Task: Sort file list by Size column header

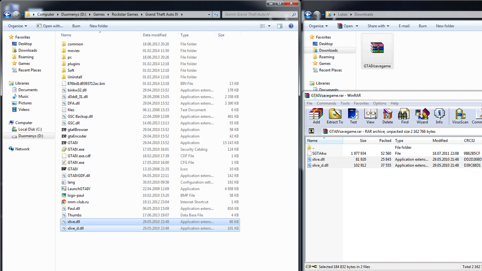Action: tap(228, 35)
